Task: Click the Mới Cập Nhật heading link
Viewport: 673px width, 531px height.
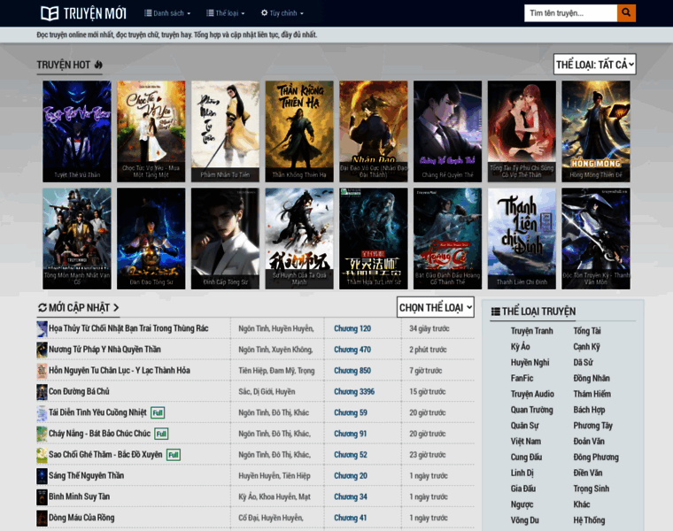Action: click(x=84, y=308)
